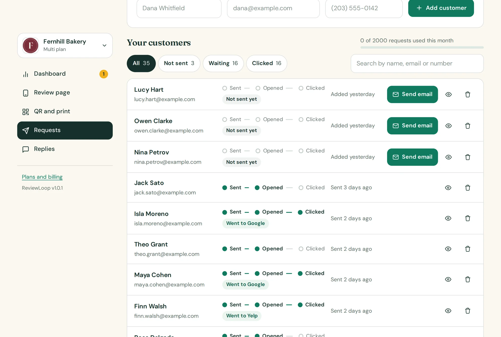Click the eye icon for Finn Walsh
The width and height of the screenshot is (501, 337).
point(448,311)
